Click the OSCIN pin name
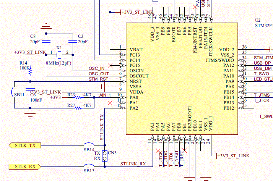Image resolution: width=273 pixels, height=181 pixels. click(x=136, y=71)
